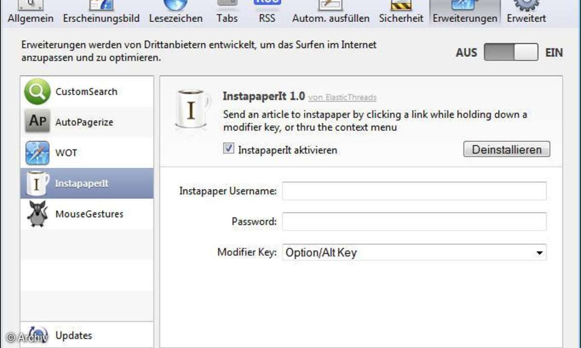This screenshot has height=348, width=581.
Task: Focus the Instapaper Username field
Action: [414, 191]
